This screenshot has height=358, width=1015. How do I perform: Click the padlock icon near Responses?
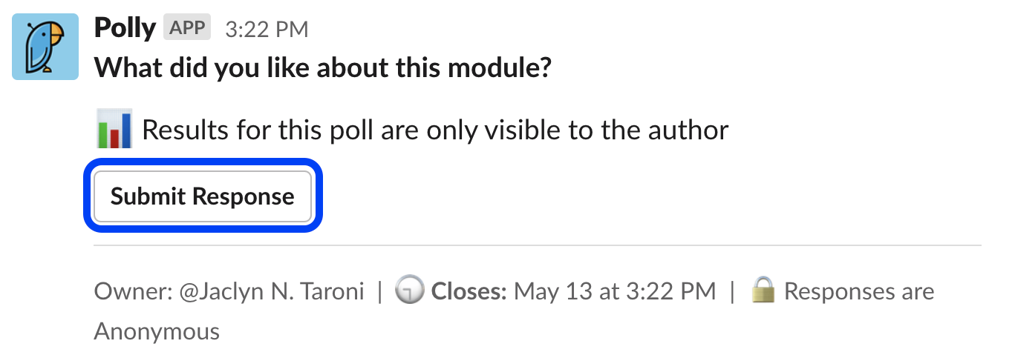tap(763, 291)
